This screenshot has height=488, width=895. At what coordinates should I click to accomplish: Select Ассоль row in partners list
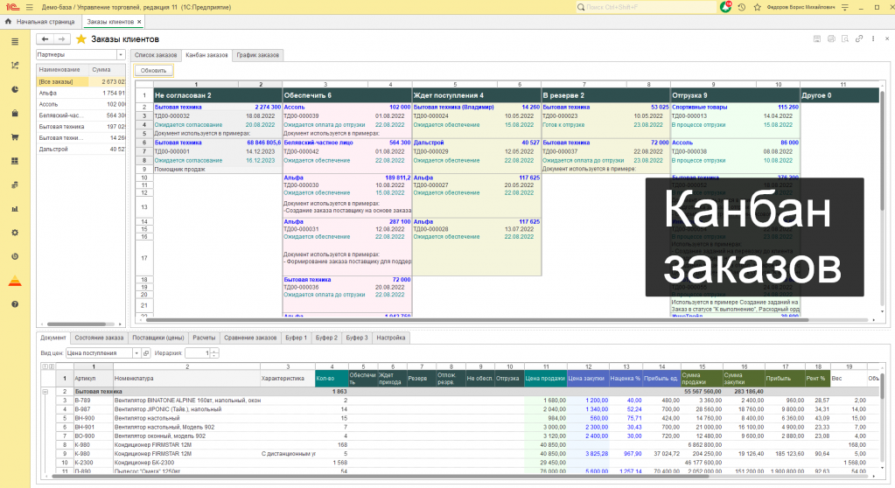point(81,104)
